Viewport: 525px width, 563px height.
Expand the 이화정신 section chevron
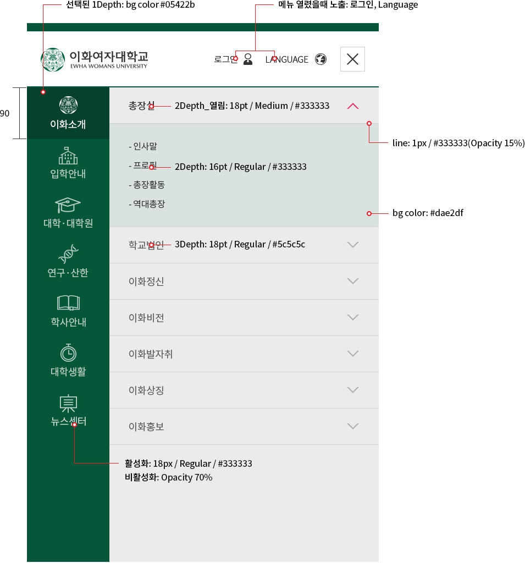coord(353,281)
